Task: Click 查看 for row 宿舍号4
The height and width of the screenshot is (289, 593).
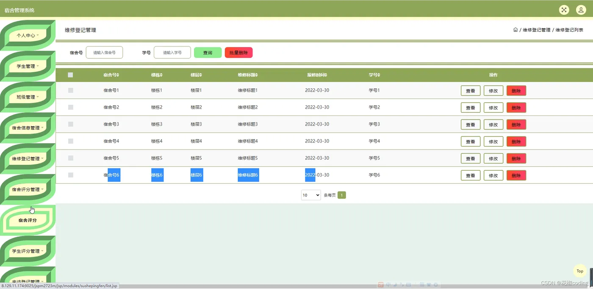Action: pos(471,142)
